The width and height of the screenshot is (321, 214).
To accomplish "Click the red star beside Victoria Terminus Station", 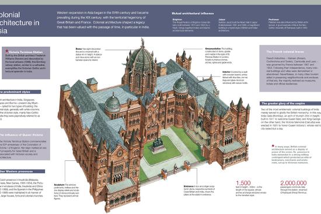I will coord(7,51).
